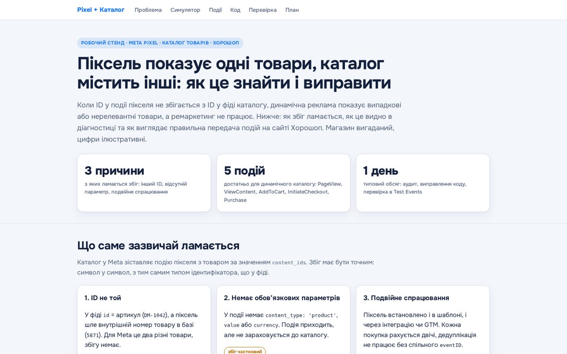Open the Симулятор nav item
Image resolution: width=567 pixels, height=354 pixels.
click(x=185, y=10)
